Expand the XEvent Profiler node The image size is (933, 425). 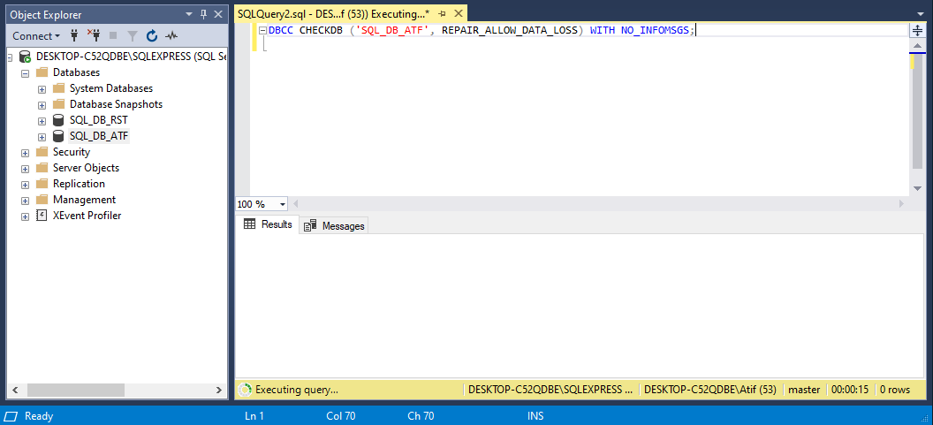(x=25, y=216)
